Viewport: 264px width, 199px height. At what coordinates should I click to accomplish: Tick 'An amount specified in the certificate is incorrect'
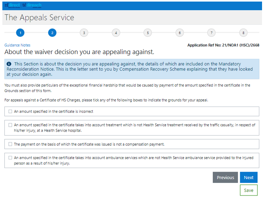pos(10,112)
